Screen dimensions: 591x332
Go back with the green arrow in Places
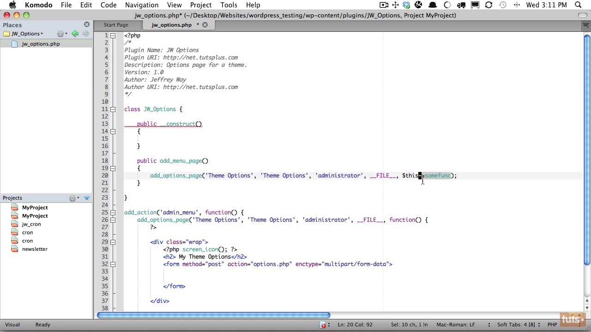[x=75, y=34]
